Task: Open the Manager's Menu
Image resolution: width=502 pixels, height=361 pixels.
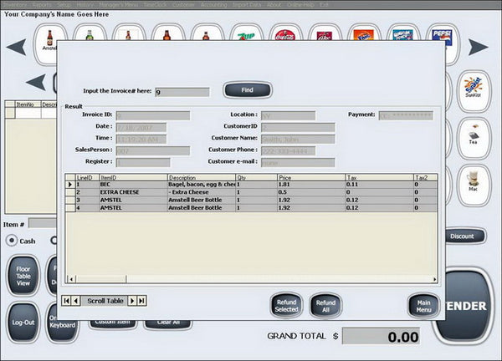Action: pyautogui.click(x=119, y=5)
